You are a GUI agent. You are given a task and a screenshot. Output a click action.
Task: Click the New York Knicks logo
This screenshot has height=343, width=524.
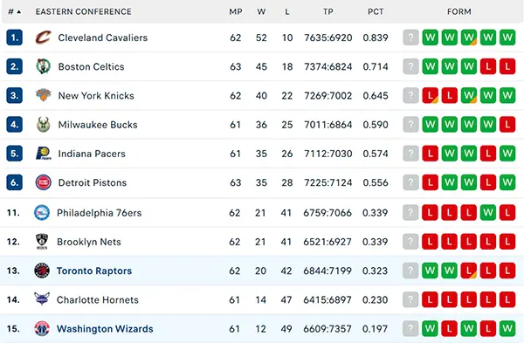pos(44,95)
